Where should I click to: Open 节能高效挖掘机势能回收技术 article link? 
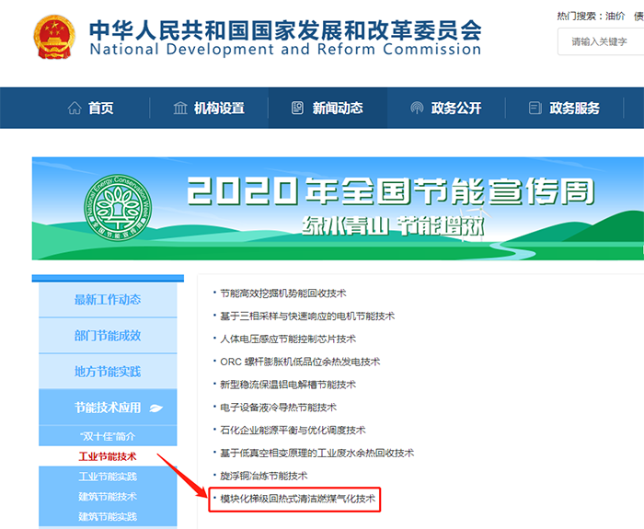pos(282,293)
